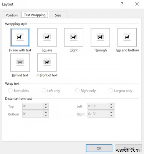Click the Right distance input field
The width and height of the screenshot is (144, 154).
pos(98,114)
